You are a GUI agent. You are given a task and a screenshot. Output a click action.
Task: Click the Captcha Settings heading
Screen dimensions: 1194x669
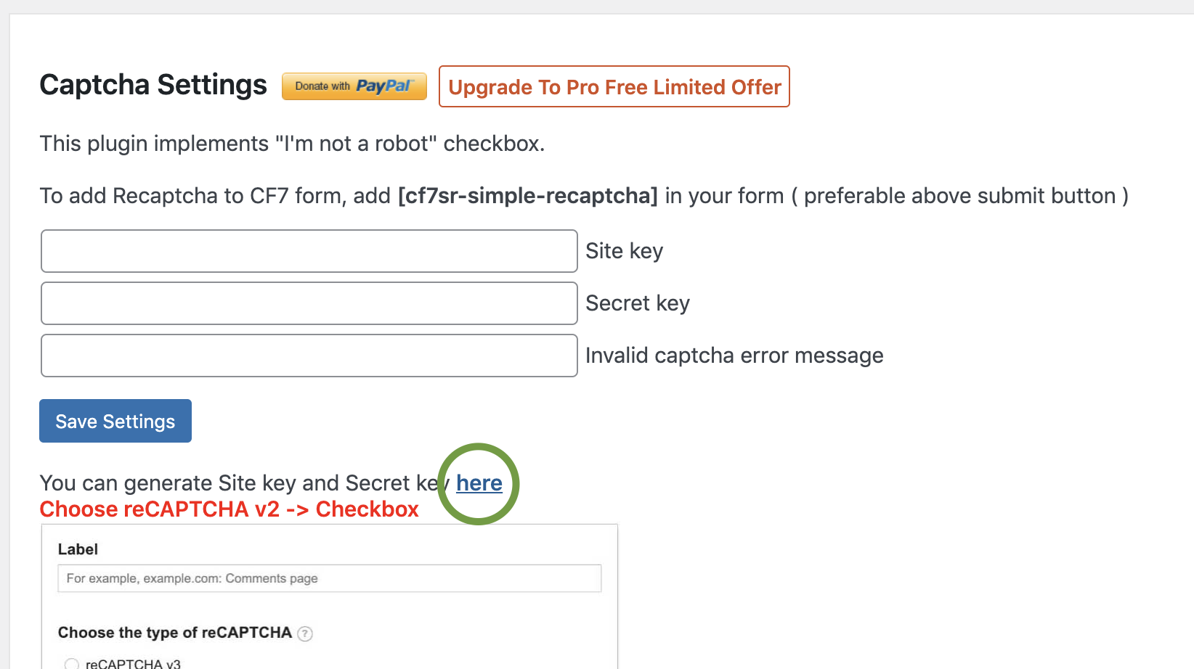(x=153, y=85)
